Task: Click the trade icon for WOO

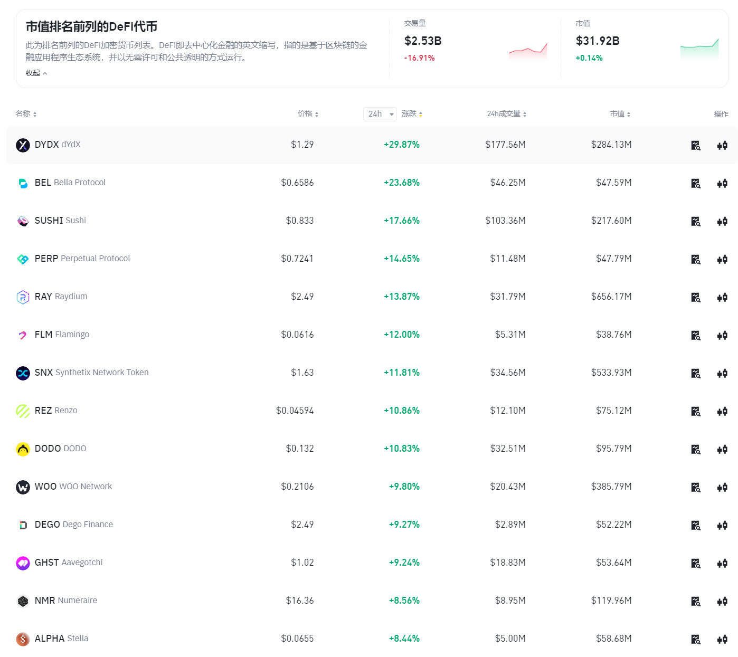Action: (722, 487)
